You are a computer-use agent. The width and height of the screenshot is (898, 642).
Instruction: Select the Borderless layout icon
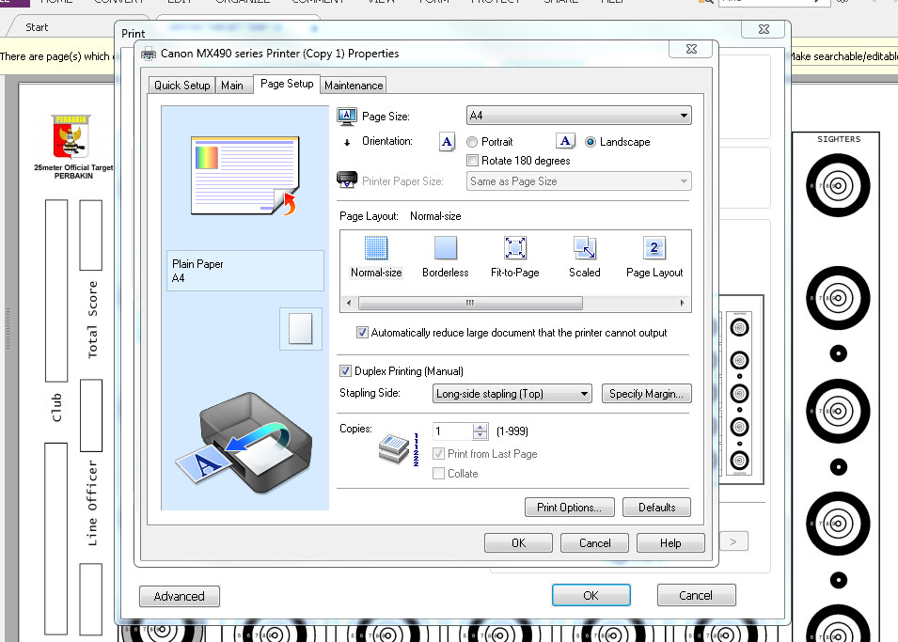446,248
